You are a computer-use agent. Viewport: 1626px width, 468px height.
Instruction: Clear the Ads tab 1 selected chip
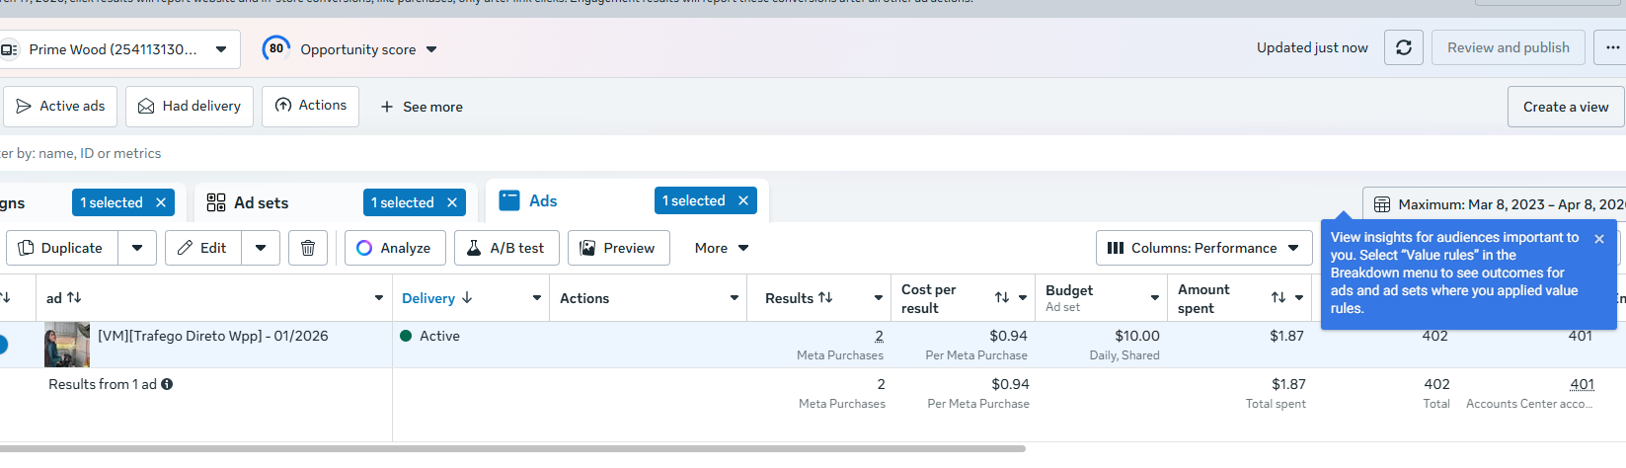tap(743, 200)
